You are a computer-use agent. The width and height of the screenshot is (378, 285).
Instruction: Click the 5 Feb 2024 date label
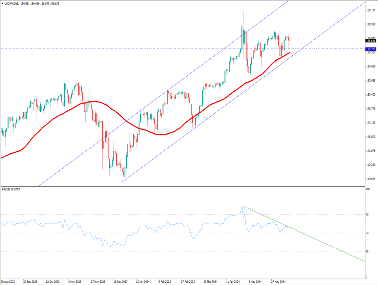[165, 281]
